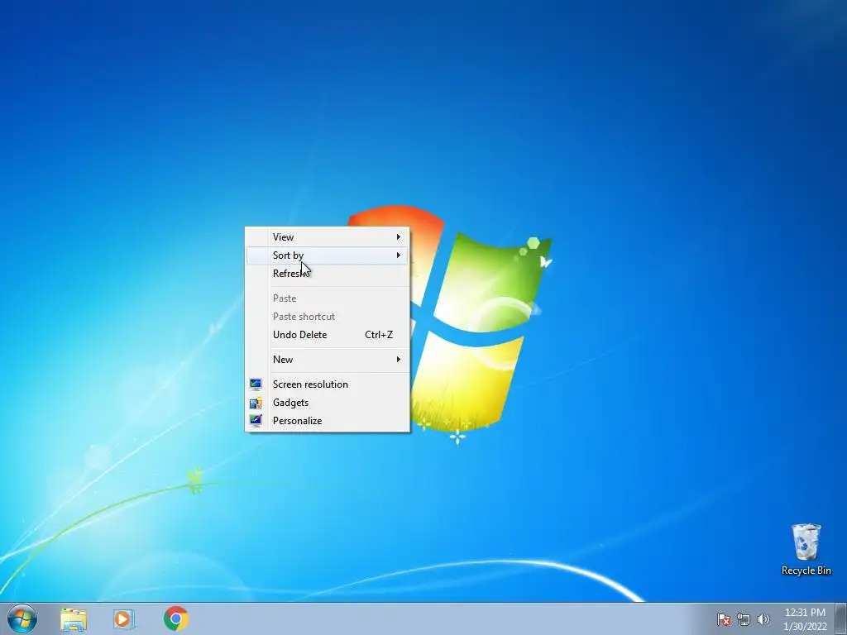Viewport: 847px width, 635px height.
Task: Open the volume speaker tray icon
Action: pyautogui.click(x=763, y=619)
